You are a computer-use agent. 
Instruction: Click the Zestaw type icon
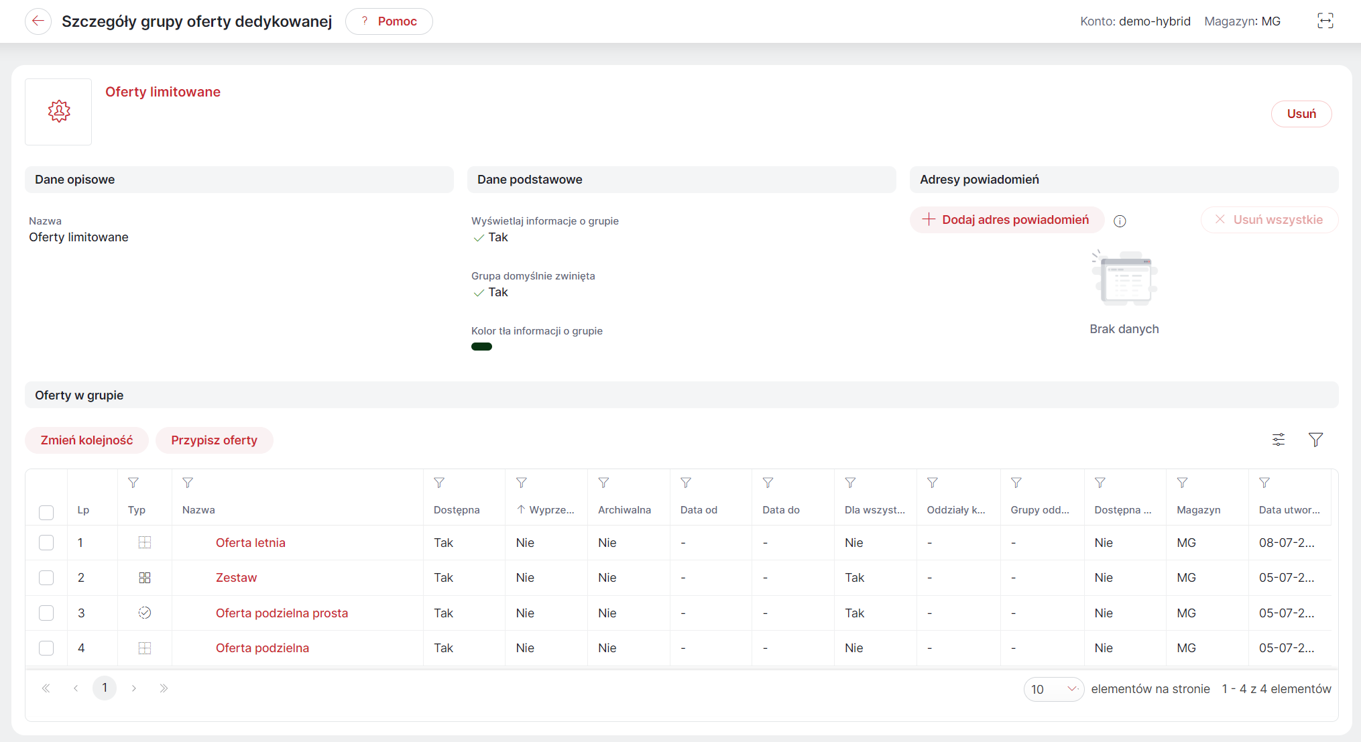[x=145, y=578]
